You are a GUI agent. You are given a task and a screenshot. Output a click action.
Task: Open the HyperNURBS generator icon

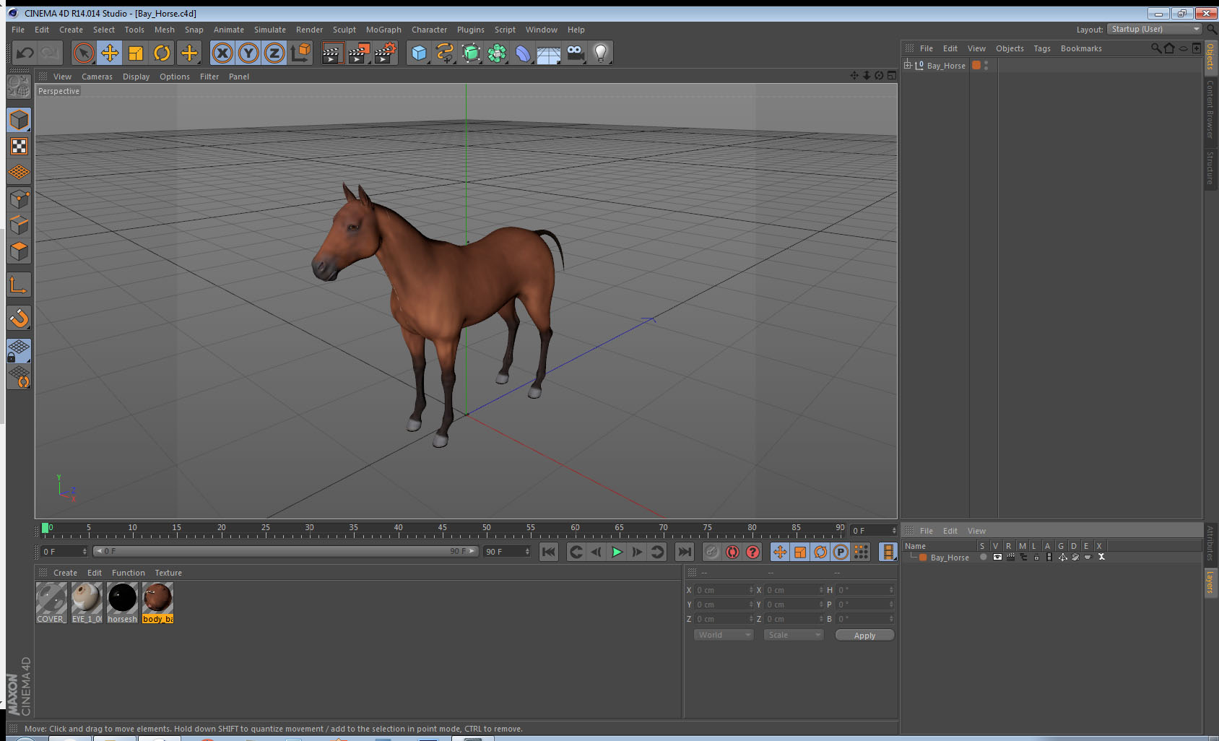(x=471, y=53)
